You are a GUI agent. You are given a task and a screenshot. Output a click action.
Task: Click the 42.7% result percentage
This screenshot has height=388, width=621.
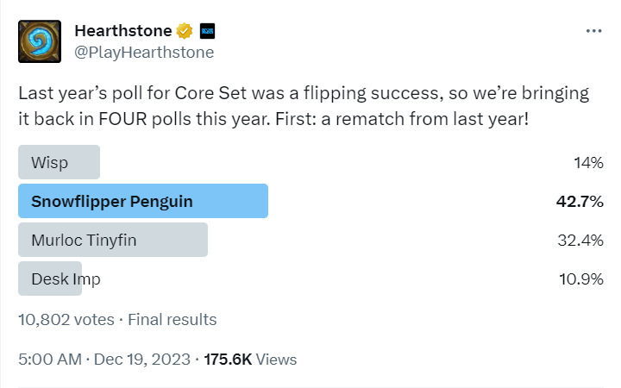tap(580, 202)
